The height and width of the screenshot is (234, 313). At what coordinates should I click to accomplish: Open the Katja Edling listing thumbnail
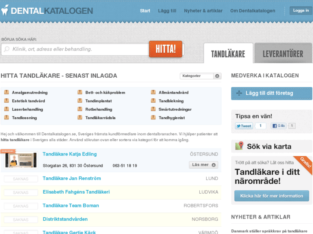coord(21,160)
